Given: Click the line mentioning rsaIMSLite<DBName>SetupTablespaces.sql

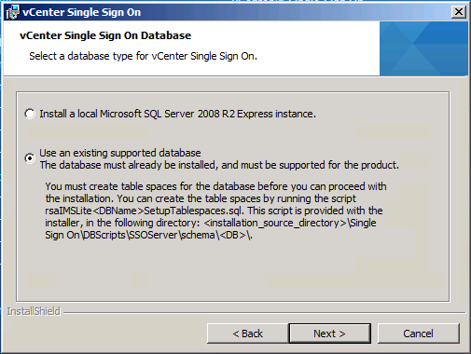Looking at the screenshot, I should click(214, 211).
